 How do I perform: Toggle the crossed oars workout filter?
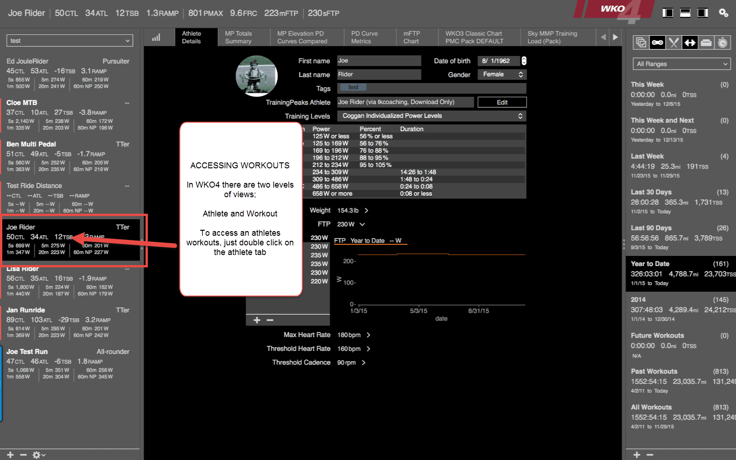click(x=674, y=43)
